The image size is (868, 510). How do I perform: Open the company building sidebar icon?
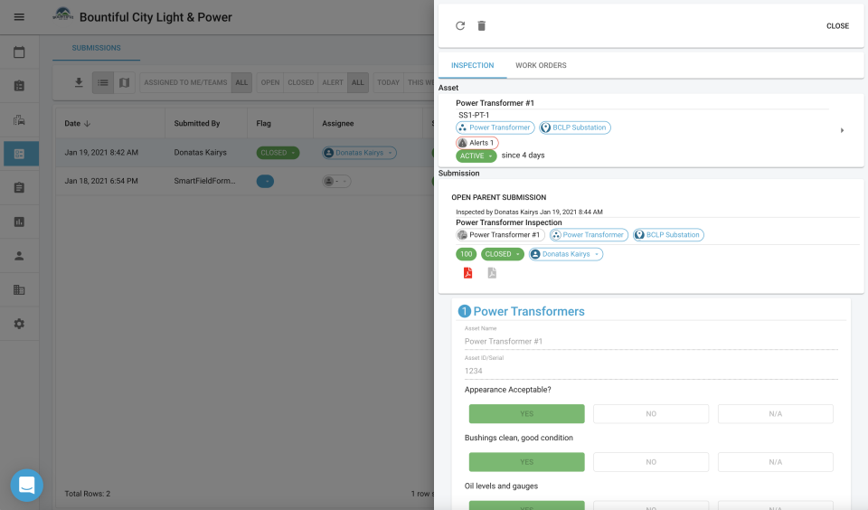tap(19, 289)
